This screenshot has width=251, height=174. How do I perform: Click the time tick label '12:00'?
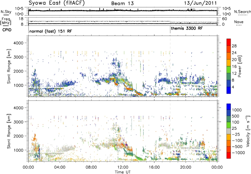coord(123,167)
